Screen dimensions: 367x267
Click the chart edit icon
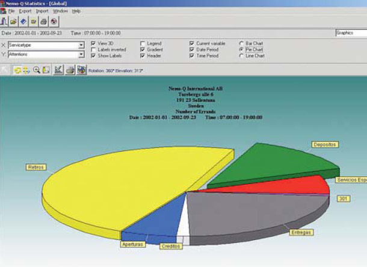click(x=58, y=70)
